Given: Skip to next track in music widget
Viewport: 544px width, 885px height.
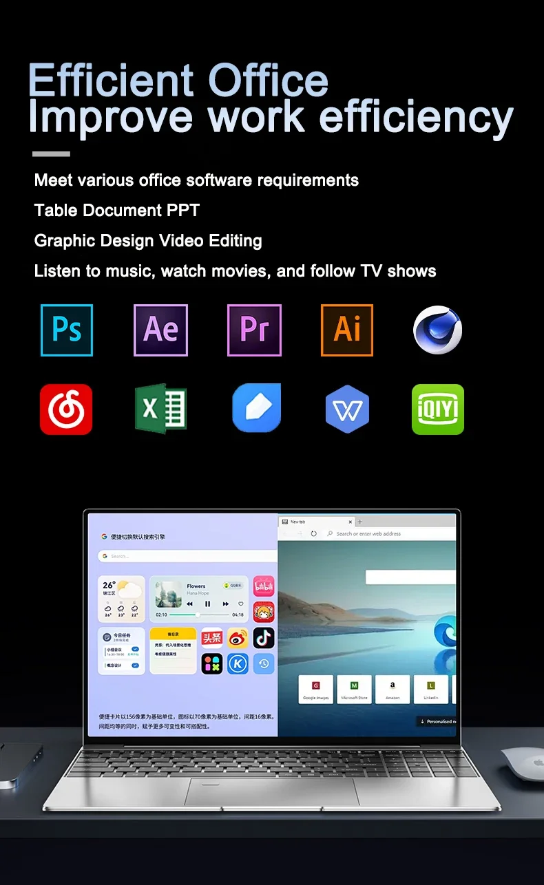Looking at the screenshot, I should [x=224, y=604].
